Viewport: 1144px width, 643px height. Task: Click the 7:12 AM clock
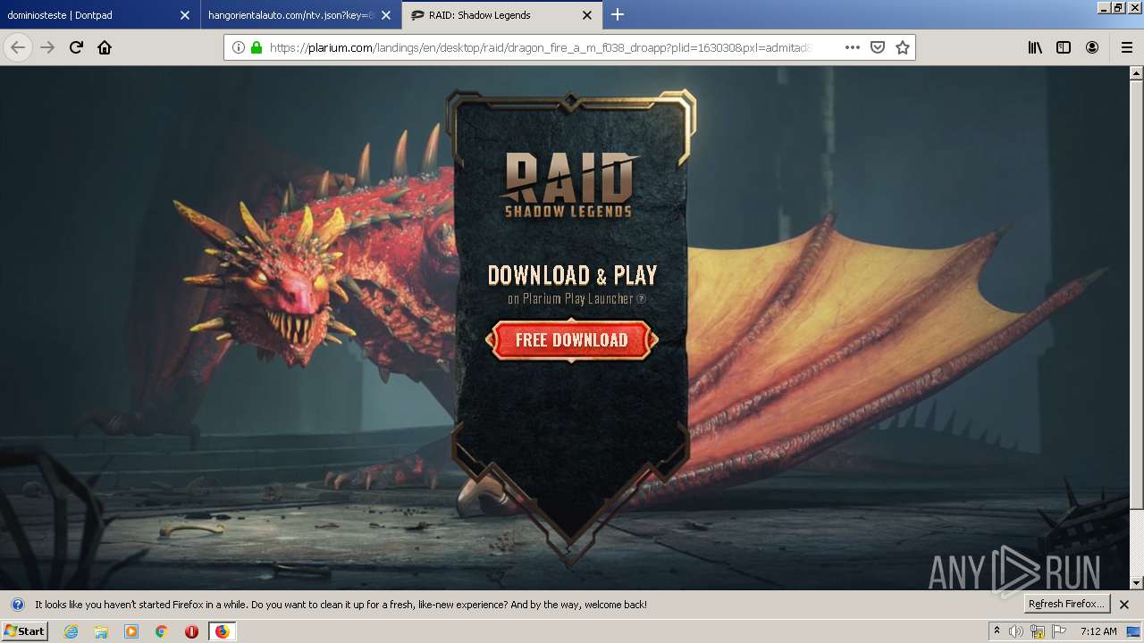click(1098, 631)
